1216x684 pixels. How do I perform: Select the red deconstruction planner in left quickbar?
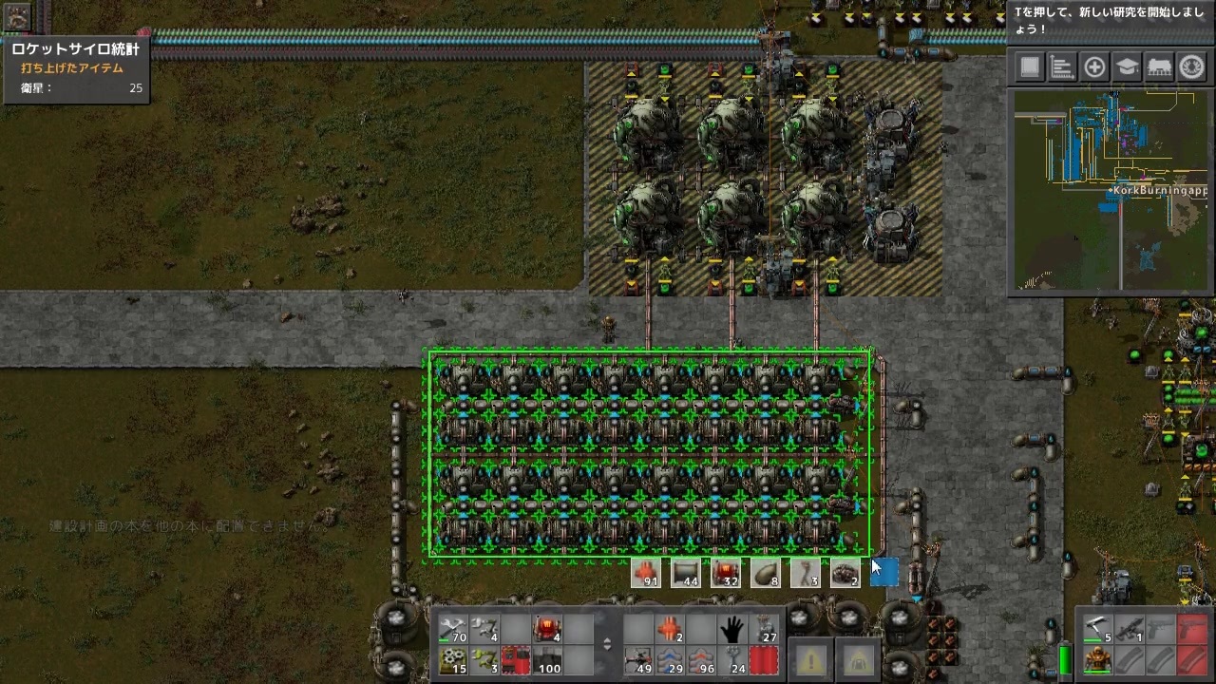515,659
